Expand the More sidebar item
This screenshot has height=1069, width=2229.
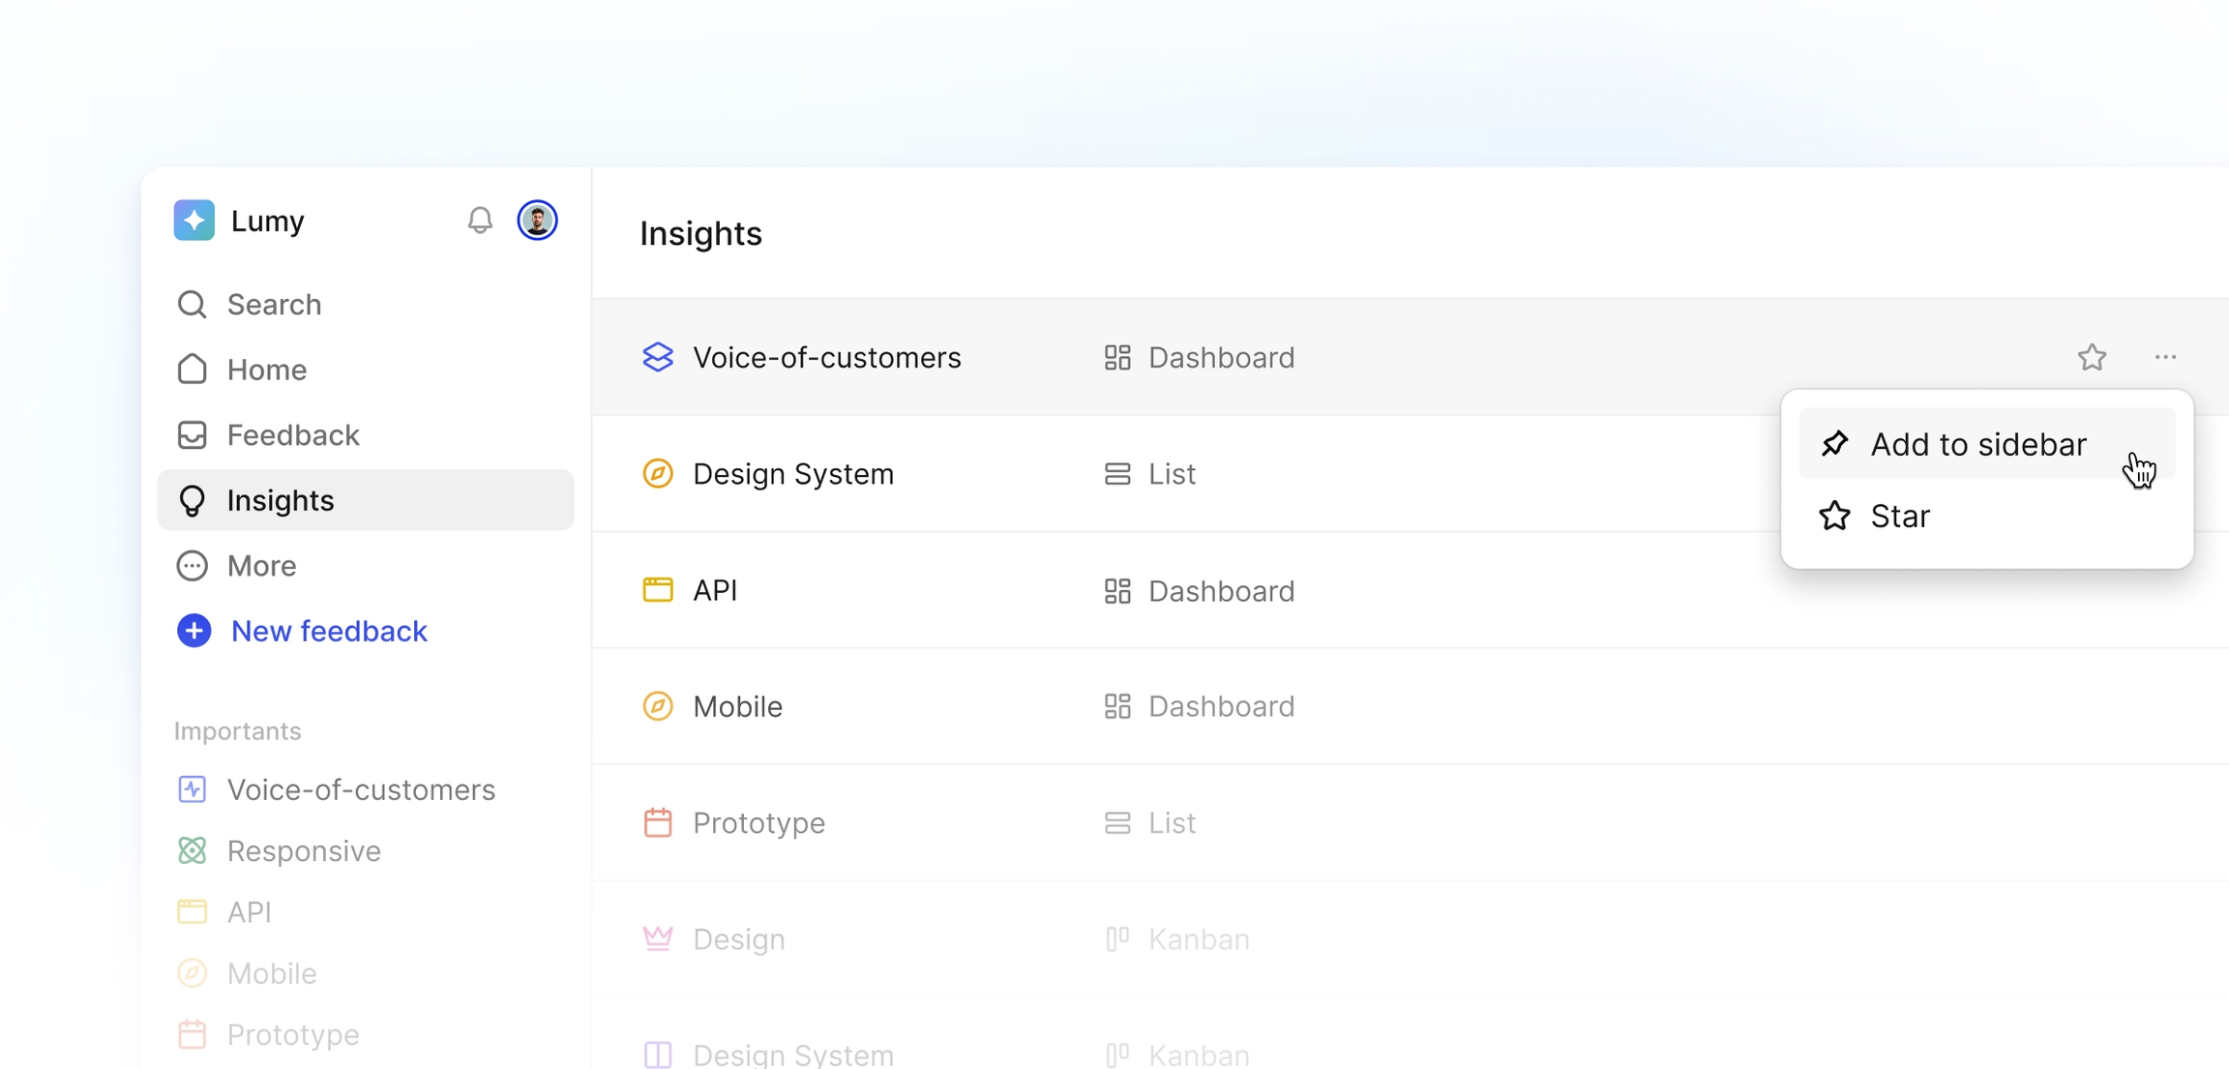click(x=261, y=566)
